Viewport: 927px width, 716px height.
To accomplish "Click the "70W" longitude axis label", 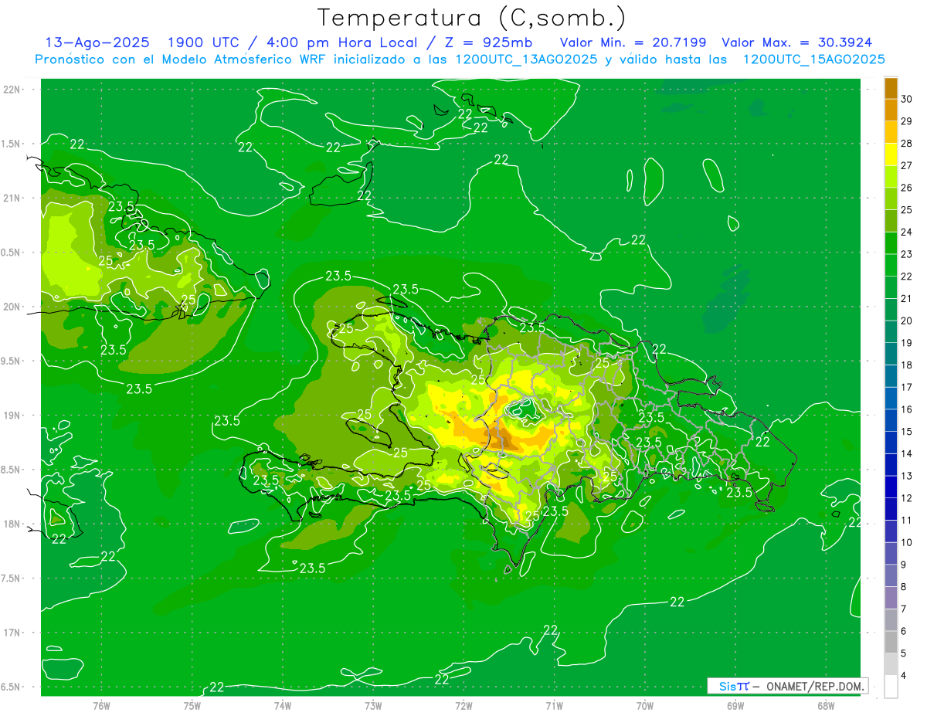I will point(645,705).
